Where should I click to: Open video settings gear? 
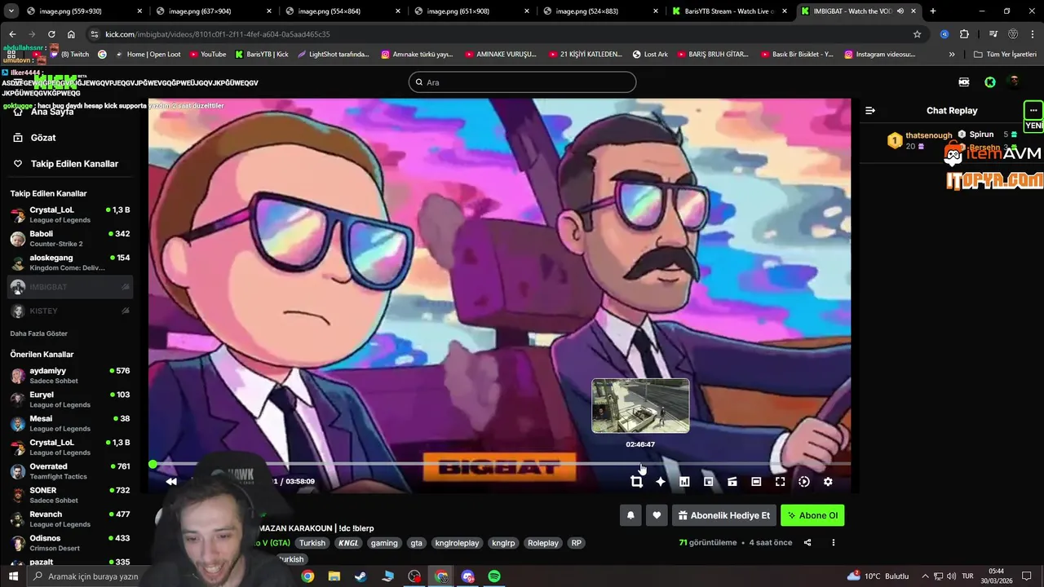click(828, 482)
